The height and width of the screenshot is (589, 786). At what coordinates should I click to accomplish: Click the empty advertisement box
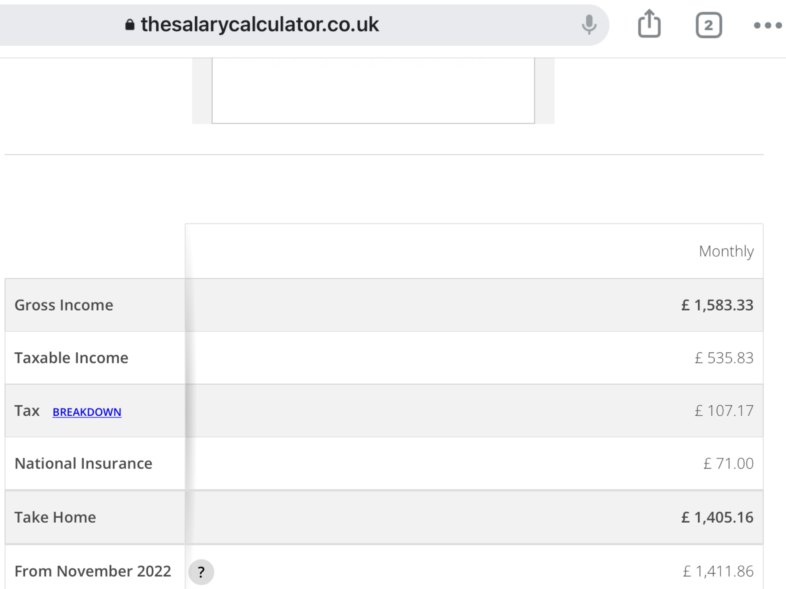click(373, 91)
